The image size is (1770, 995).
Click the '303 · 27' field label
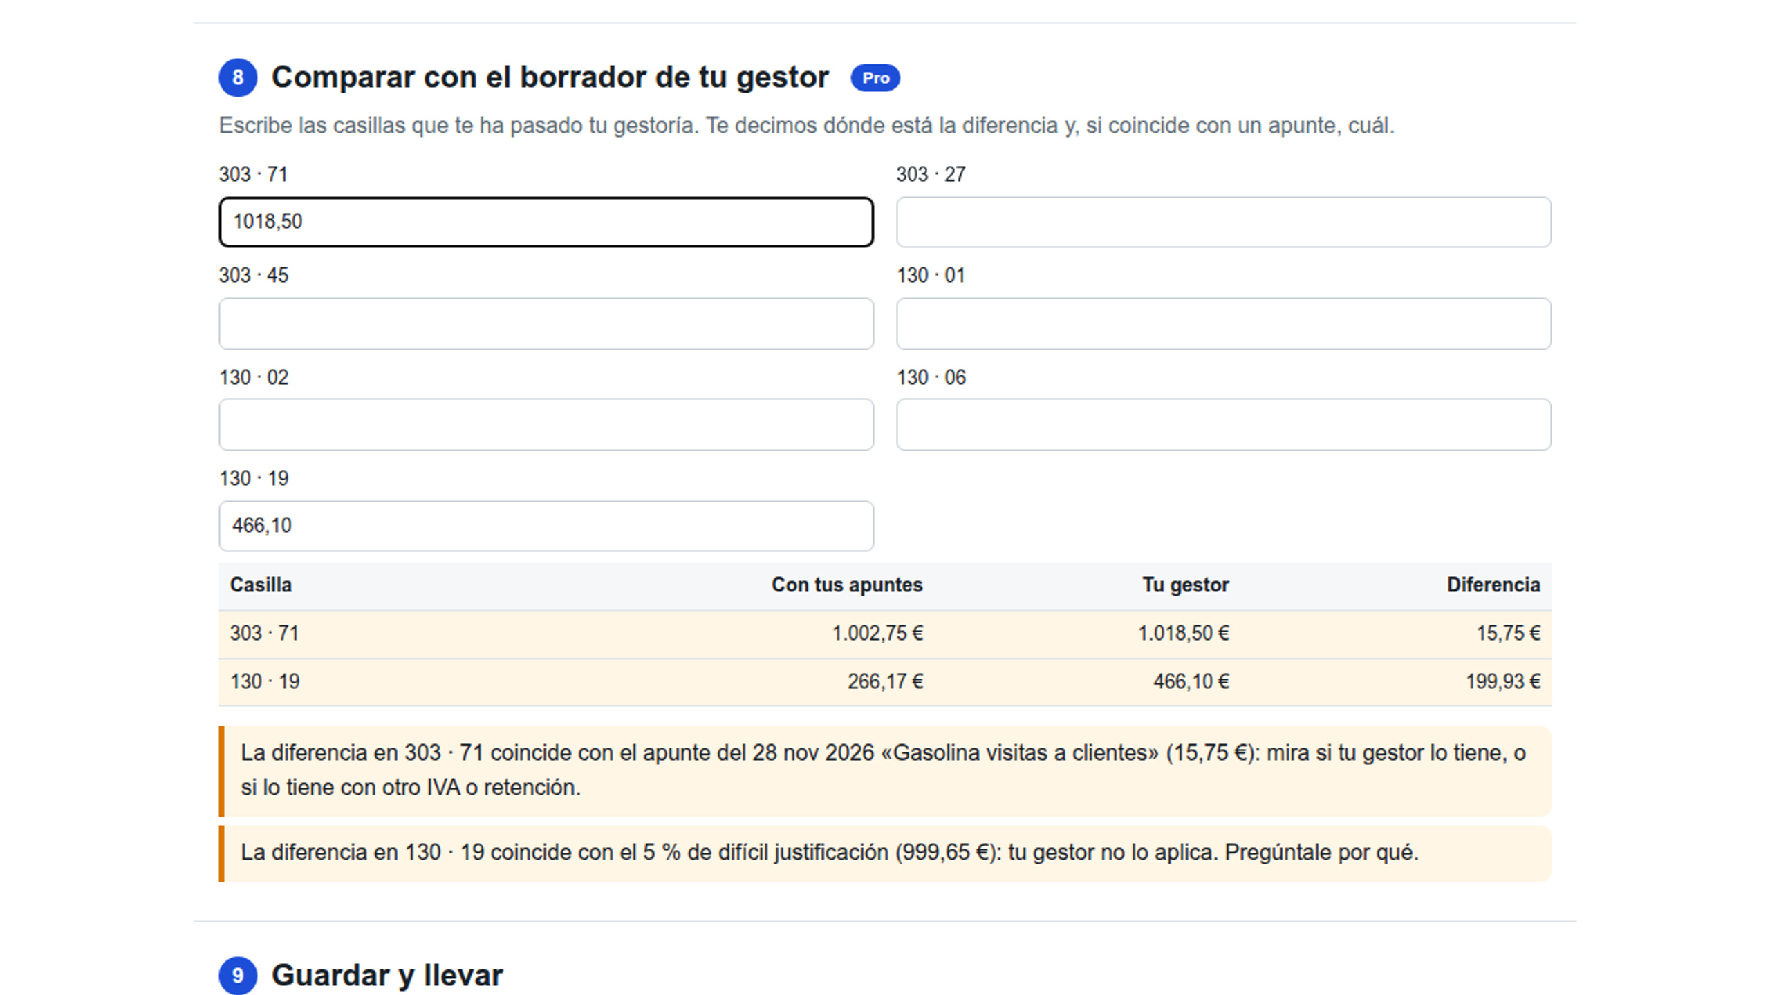click(931, 174)
